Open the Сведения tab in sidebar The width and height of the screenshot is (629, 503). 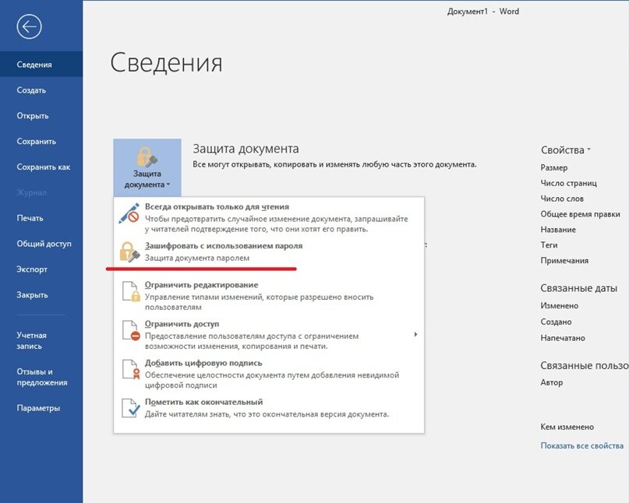pos(41,65)
